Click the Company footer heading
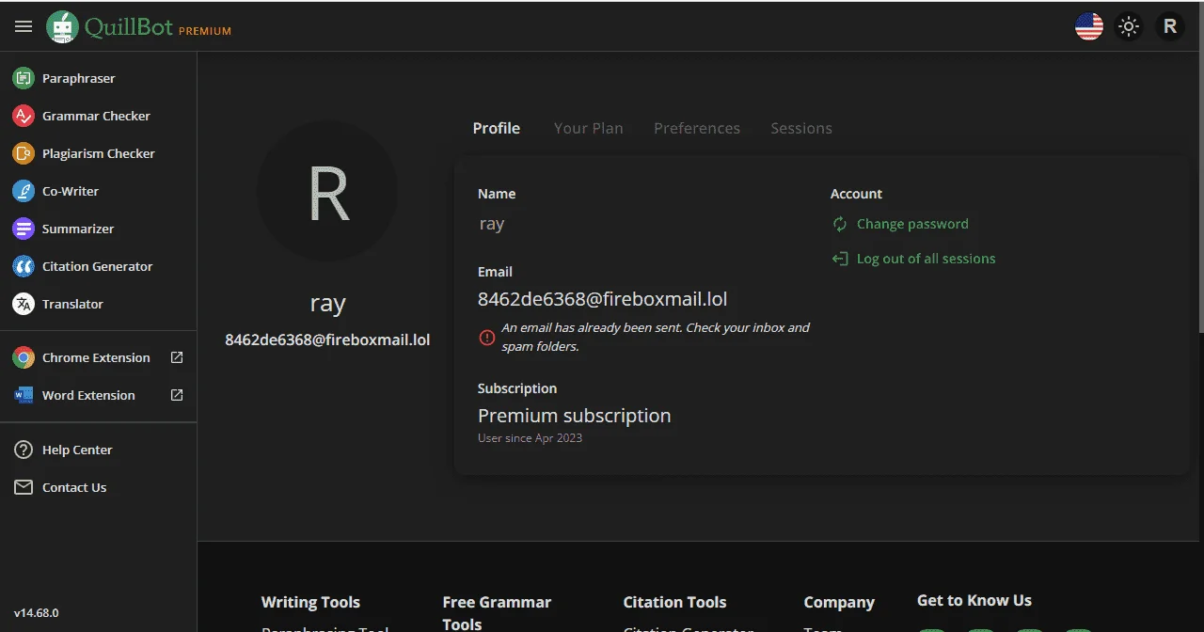This screenshot has width=1204, height=632. click(839, 602)
